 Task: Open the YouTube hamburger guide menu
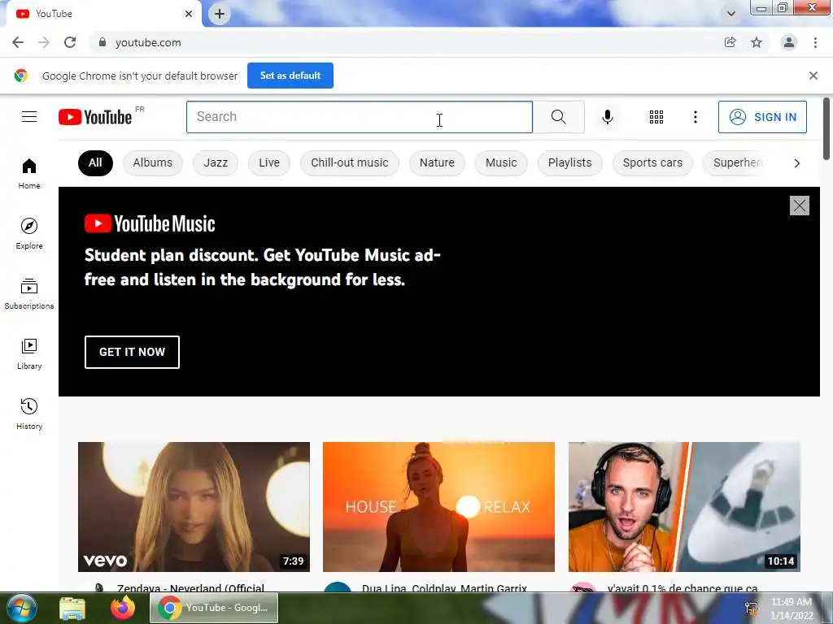click(29, 117)
